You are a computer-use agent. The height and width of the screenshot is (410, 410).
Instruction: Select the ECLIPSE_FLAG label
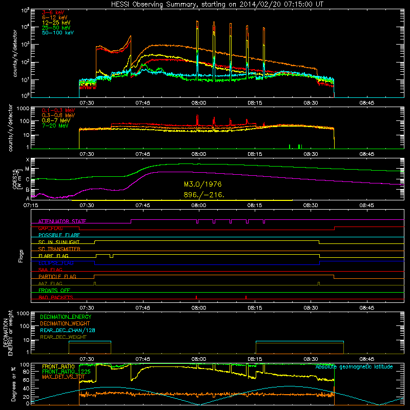[x=56, y=263]
